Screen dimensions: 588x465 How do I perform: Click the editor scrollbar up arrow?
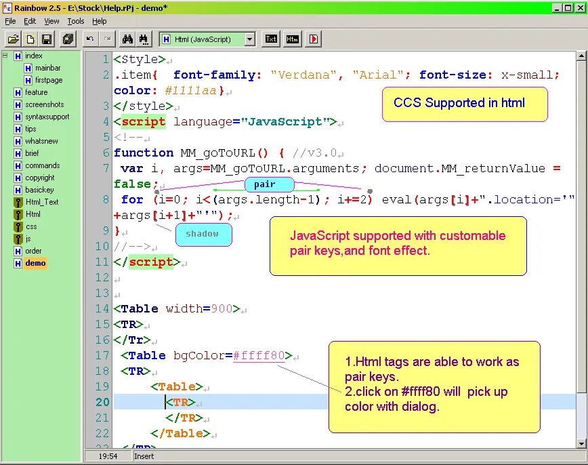[x=581, y=56]
